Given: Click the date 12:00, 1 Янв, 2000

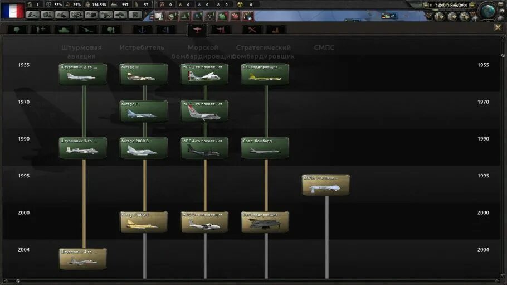Looking at the screenshot, I should click(452, 5).
